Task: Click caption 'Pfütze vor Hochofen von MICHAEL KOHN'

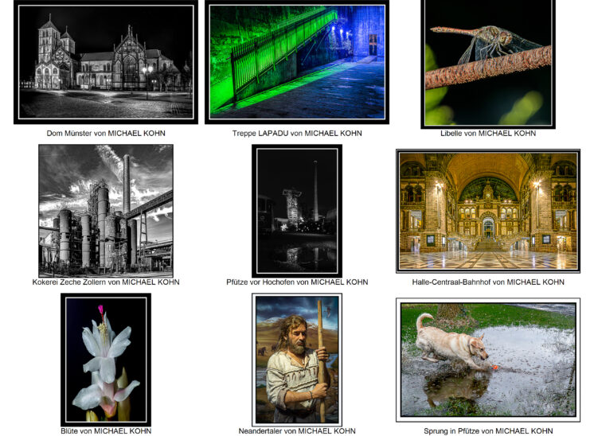Action: [x=297, y=282]
